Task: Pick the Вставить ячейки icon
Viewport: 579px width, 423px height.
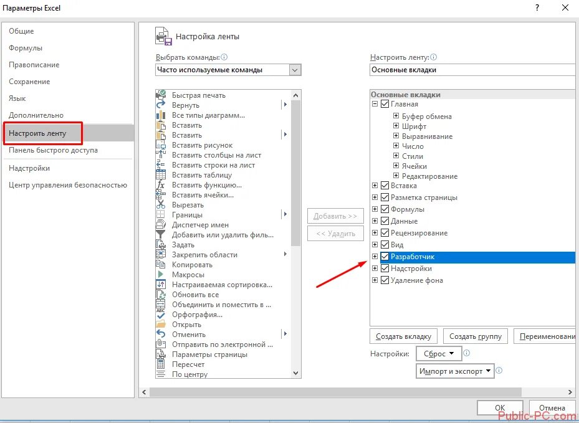Action: [161, 194]
